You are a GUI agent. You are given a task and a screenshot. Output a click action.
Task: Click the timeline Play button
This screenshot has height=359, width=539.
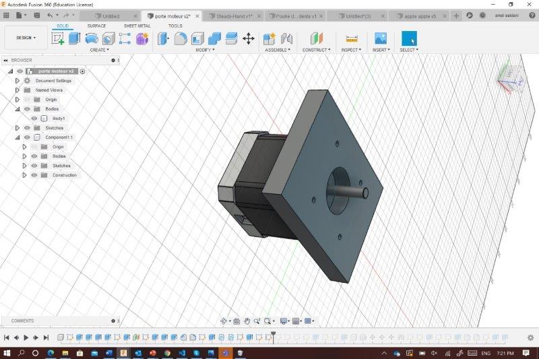(x=26, y=337)
